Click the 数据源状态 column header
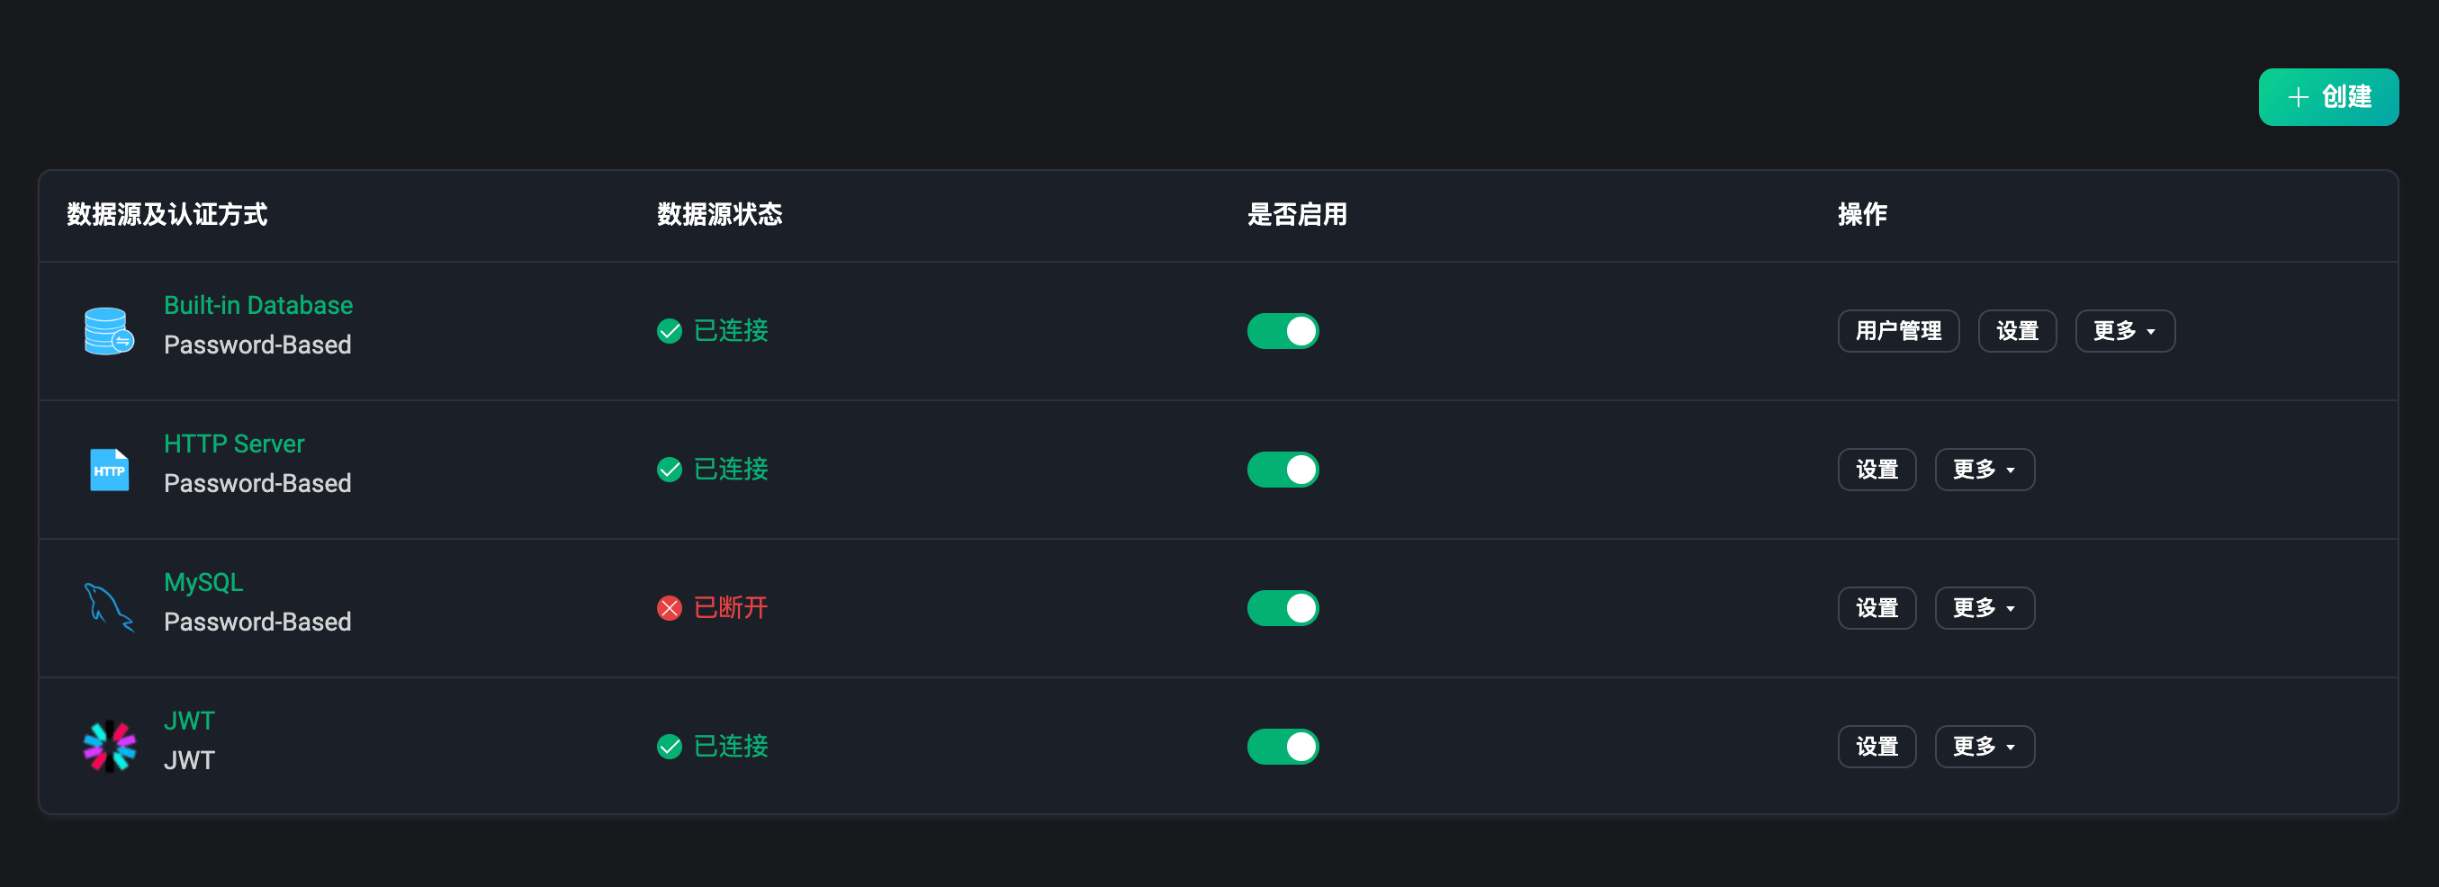Screen dimensions: 2439x887 click(720, 215)
